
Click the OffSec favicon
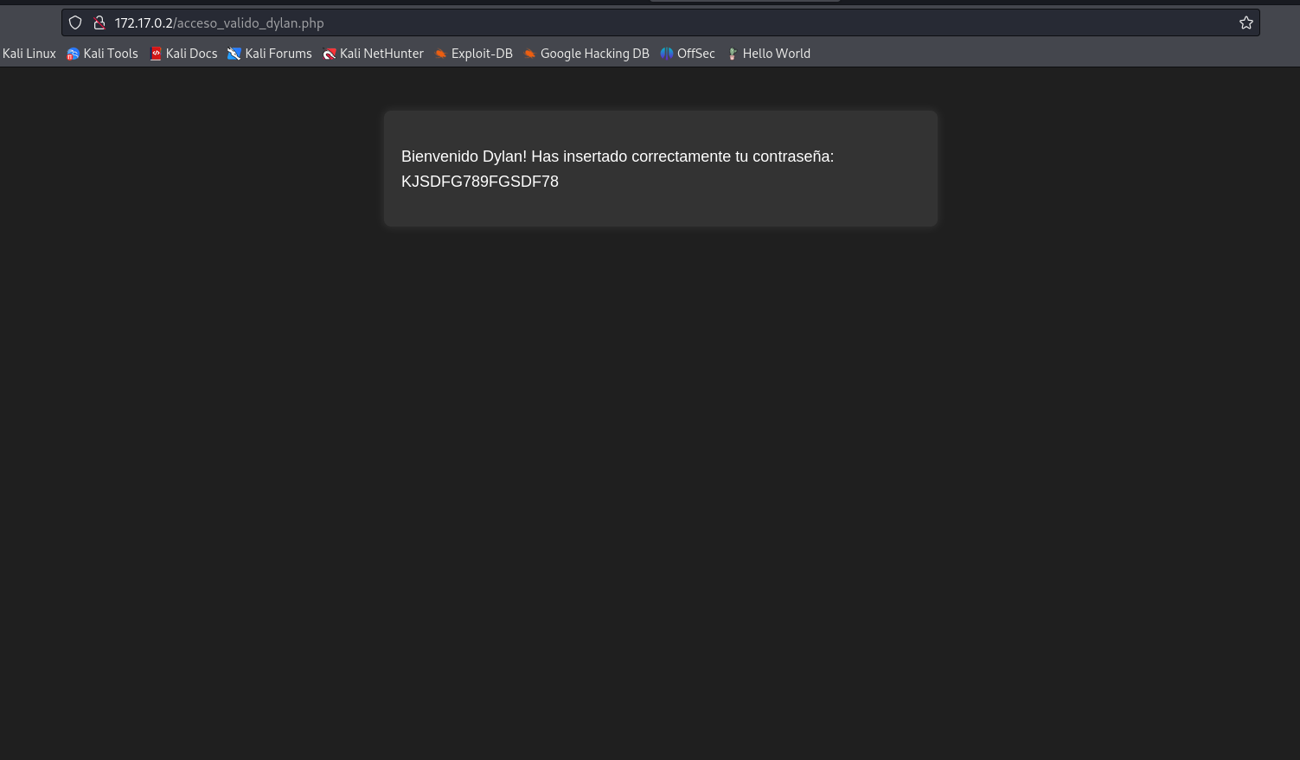667,54
